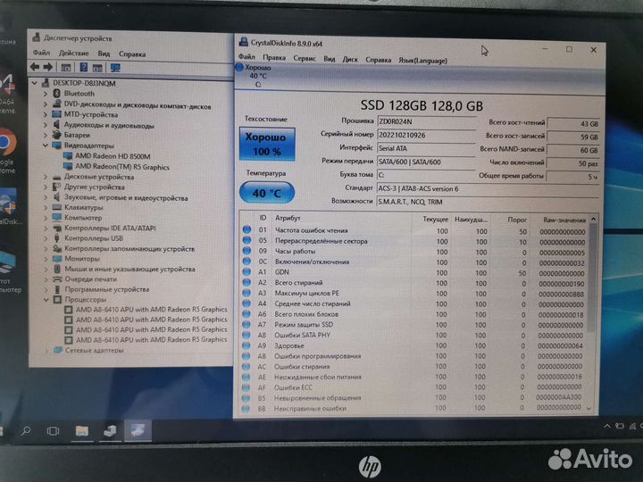Screen dimensions: 643x482
Task: Expand the Дисковые устройства node
Action: [x=46, y=177]
